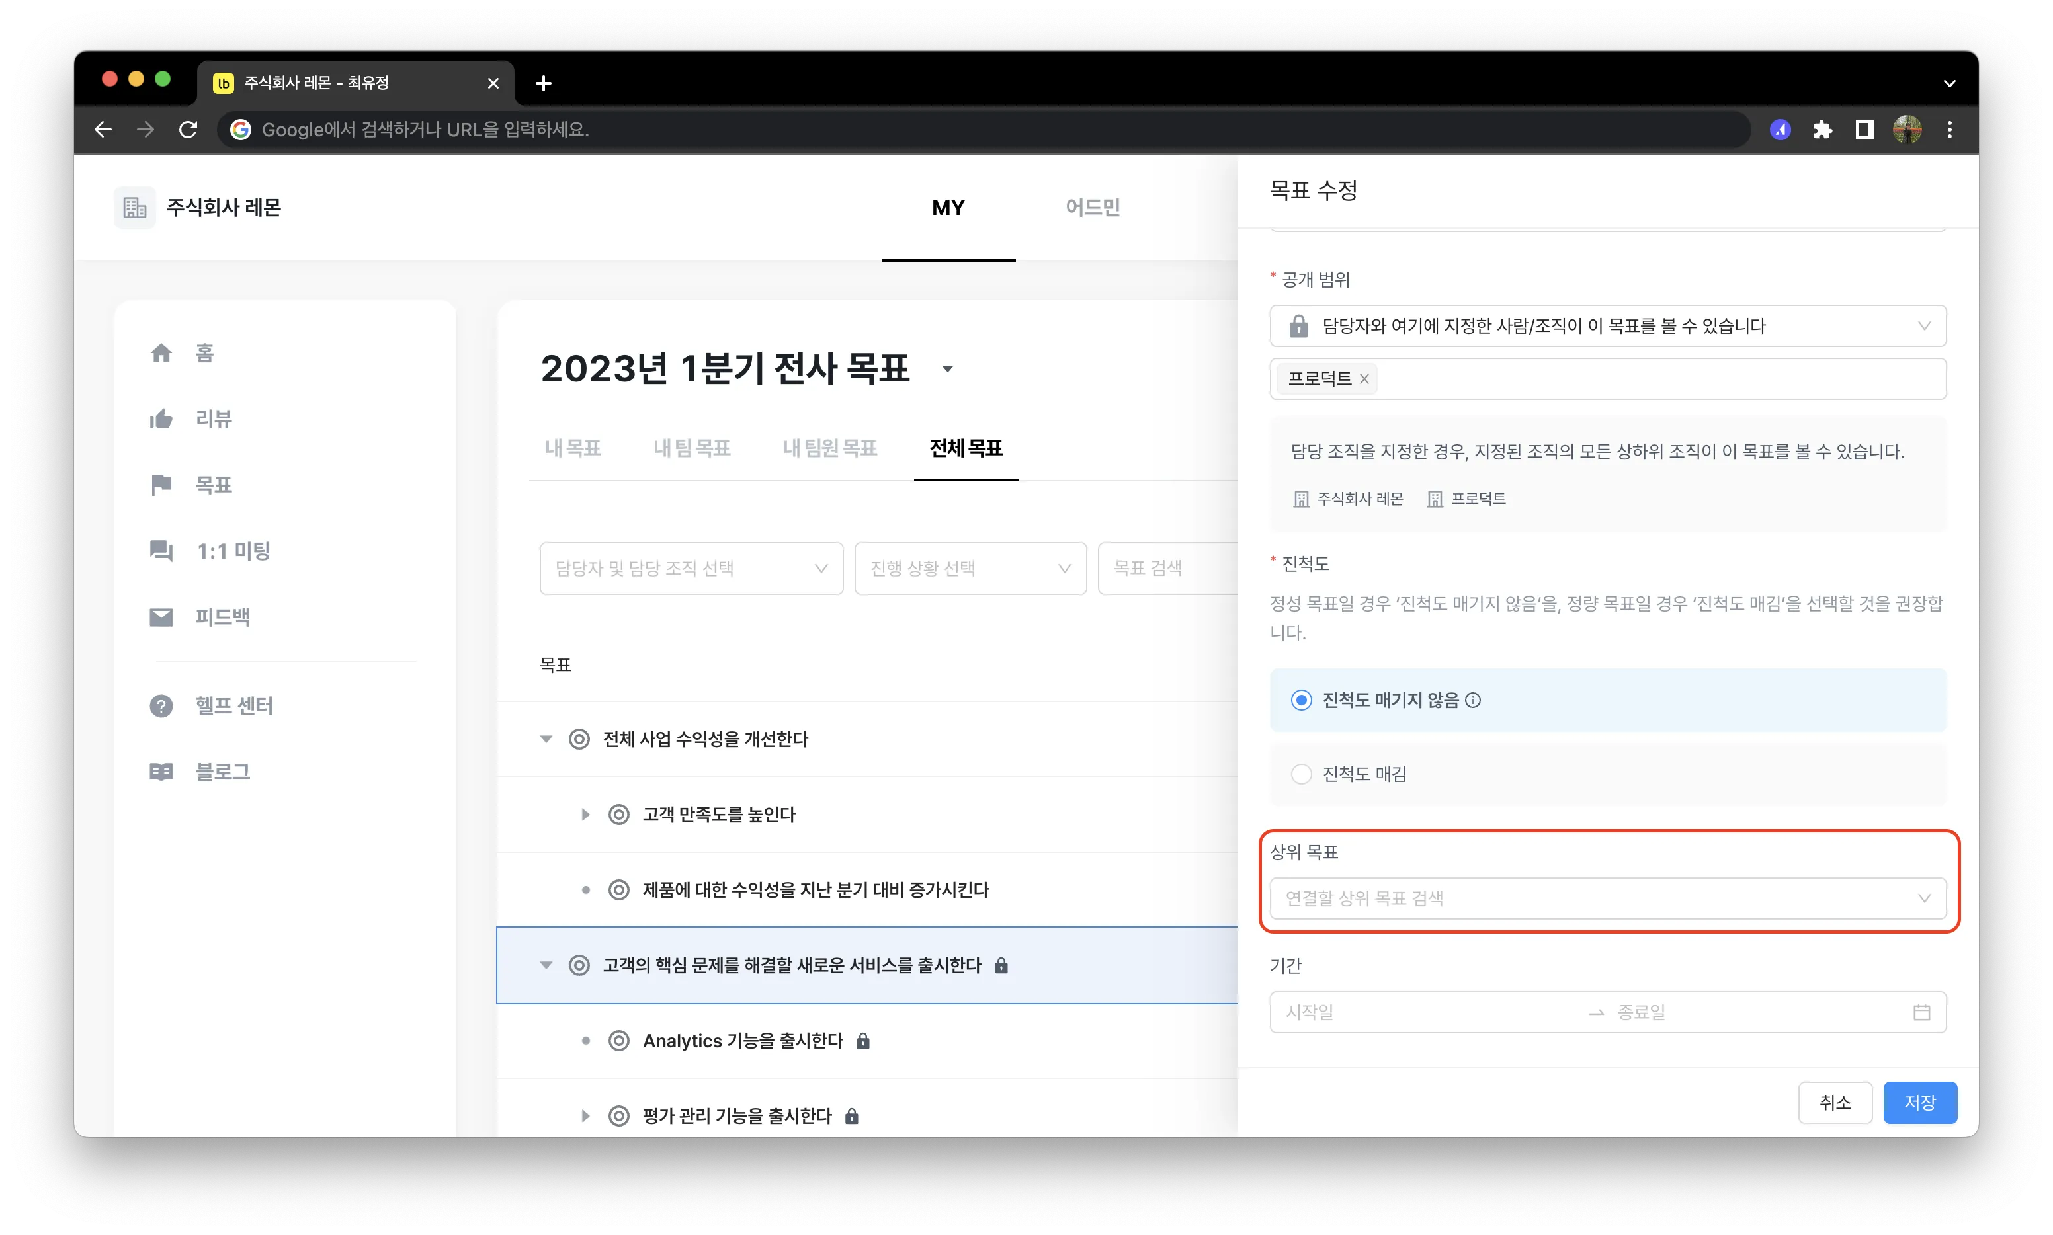This screenshot has height=1235, width=2053.
Task: Open the 담당자 및 담당 조직 선택 dropdown
Action: coord(691,569)
